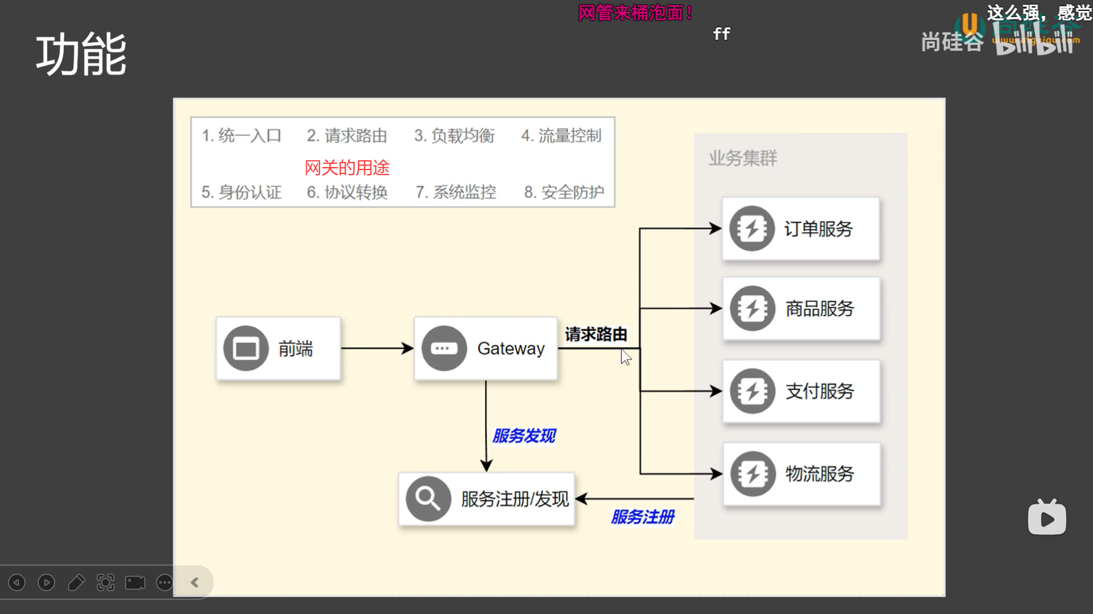Click the red 网关的用途 label
1093x614 pixels.
347,168
